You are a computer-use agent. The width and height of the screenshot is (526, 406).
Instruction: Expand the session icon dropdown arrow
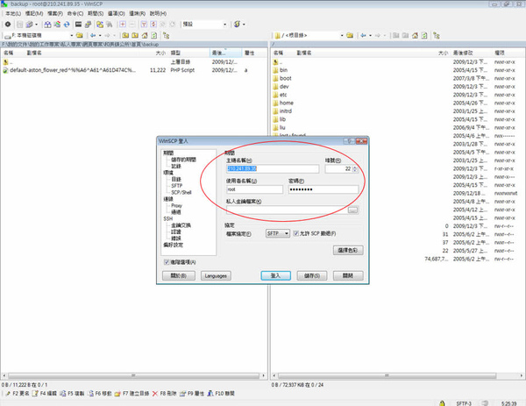pyautogui.click(x=244, y=25)
